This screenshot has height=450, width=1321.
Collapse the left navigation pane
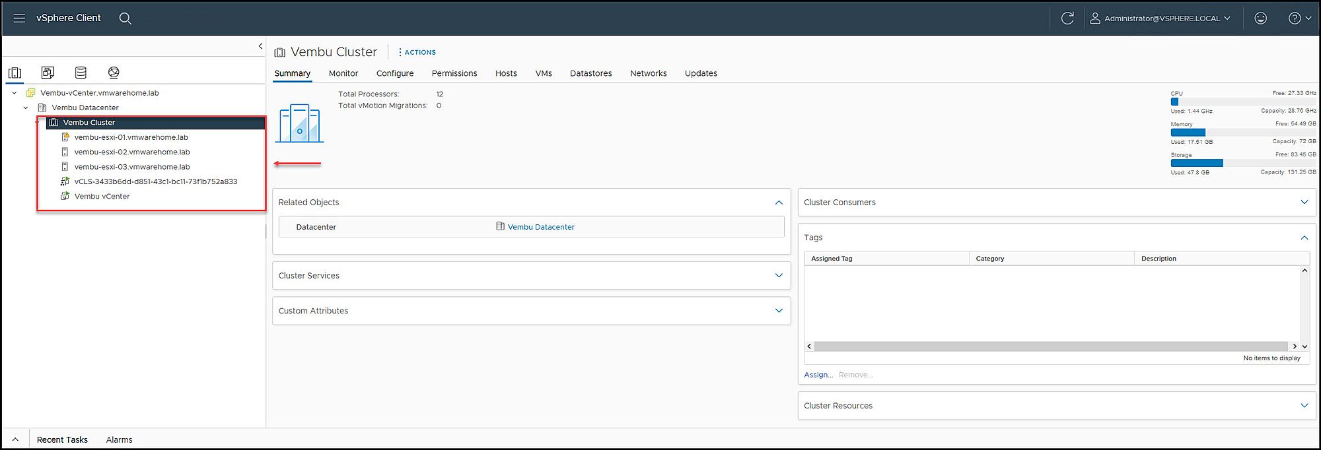click(x=260, y=46)
